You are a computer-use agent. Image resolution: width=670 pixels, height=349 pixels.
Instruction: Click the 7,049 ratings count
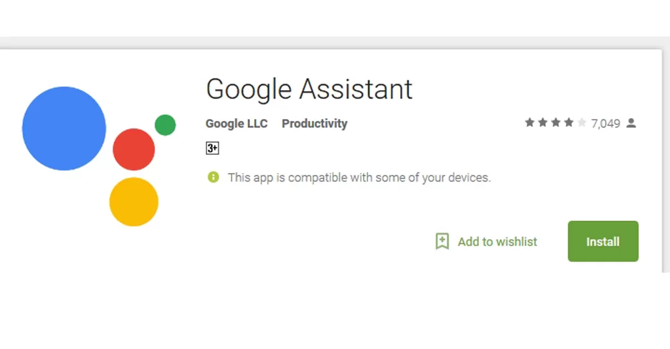point(605,124)
